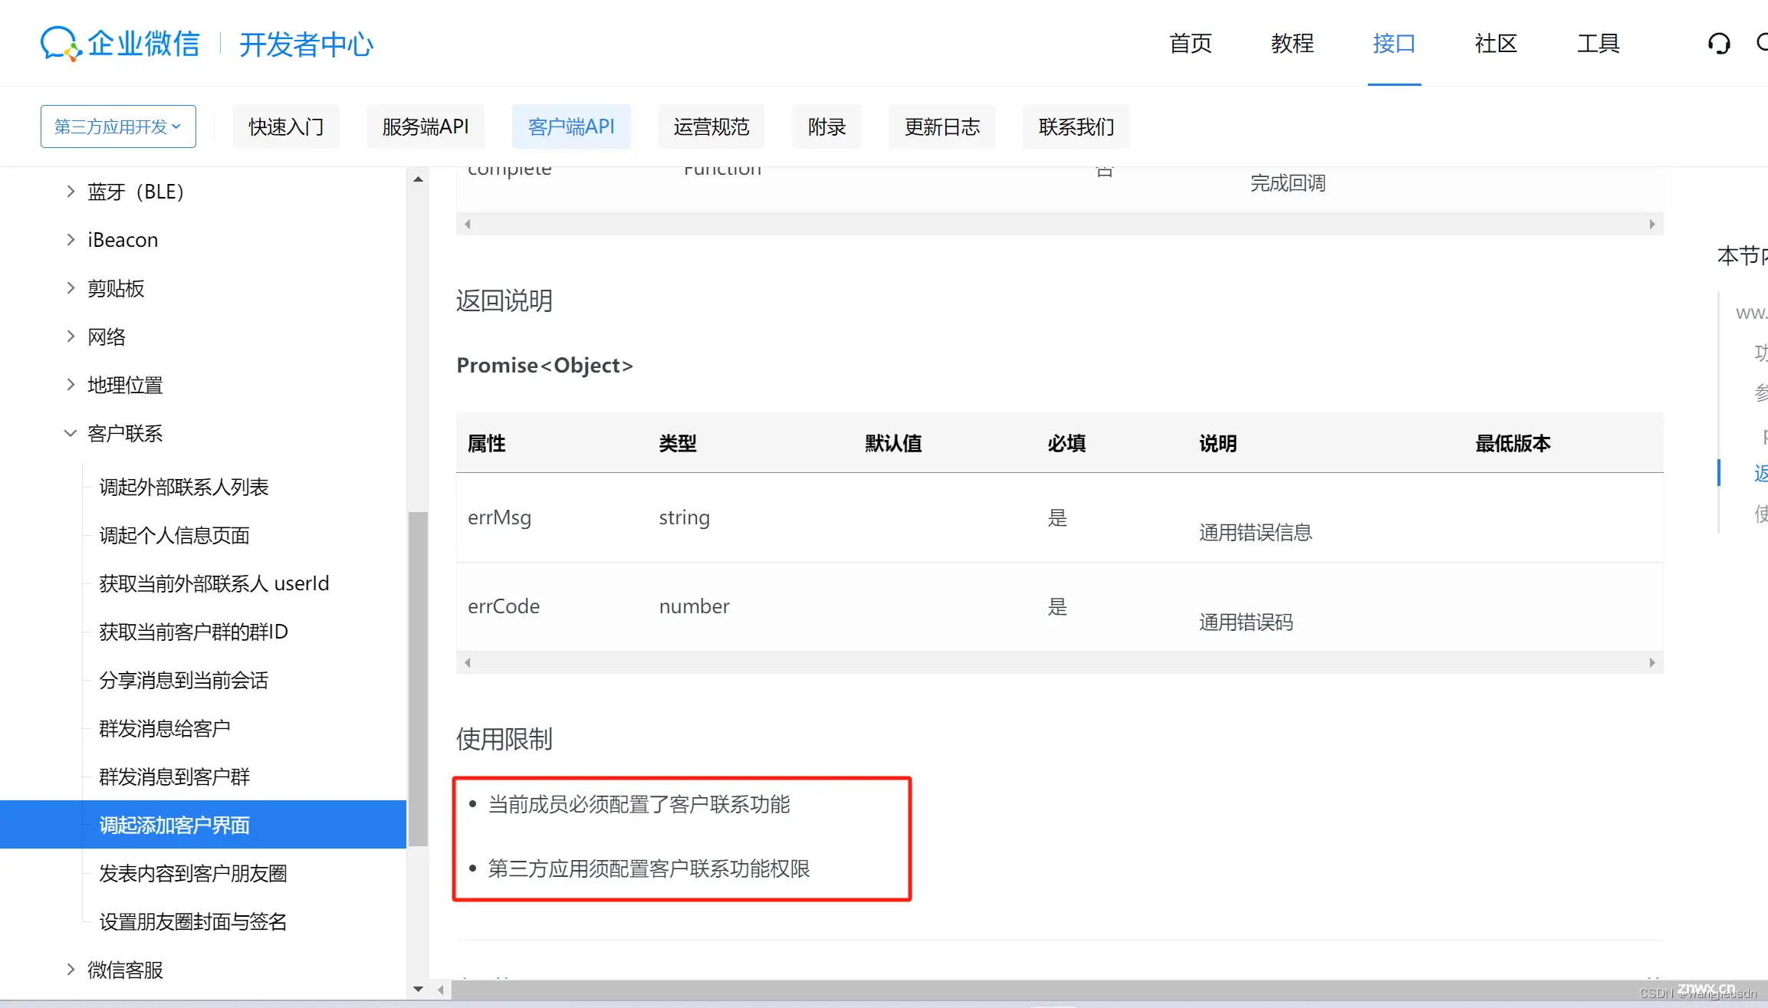The width and height of the screenshot is (1768, 1008).
Task: Expand the 微信客服 tree chevron
Action: 71,970
